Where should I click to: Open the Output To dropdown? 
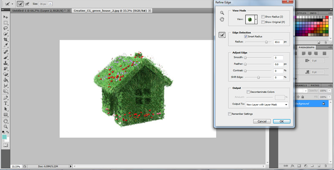coord(267,105)
